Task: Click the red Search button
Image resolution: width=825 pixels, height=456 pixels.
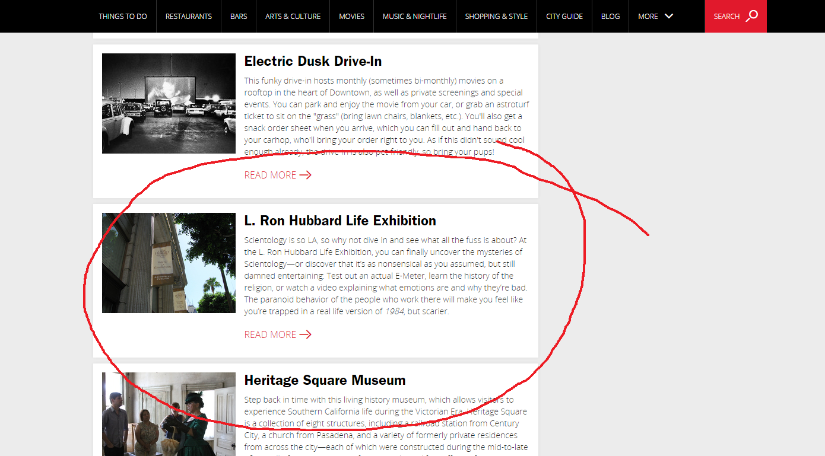Action: (735, 16)
